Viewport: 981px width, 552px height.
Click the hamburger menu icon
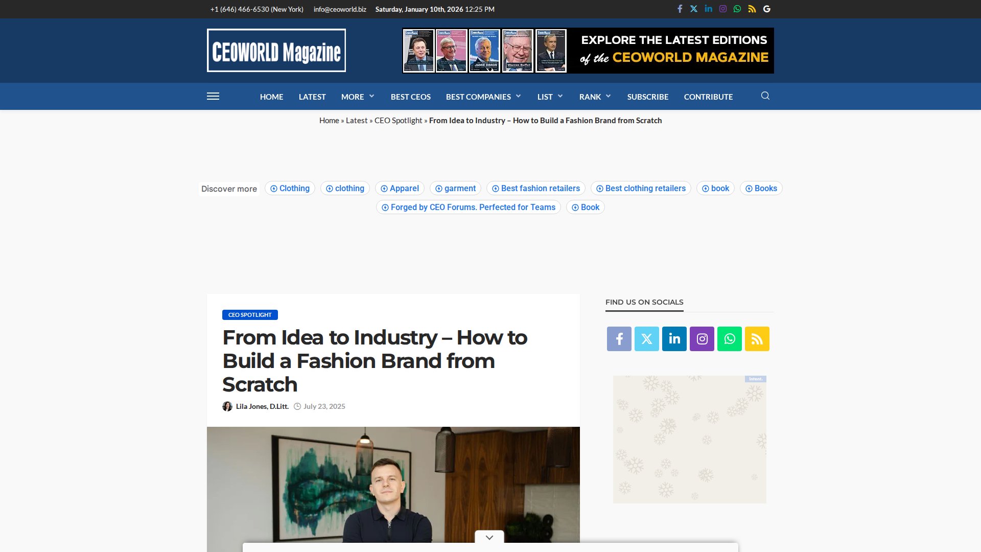[x=214, y=96]
